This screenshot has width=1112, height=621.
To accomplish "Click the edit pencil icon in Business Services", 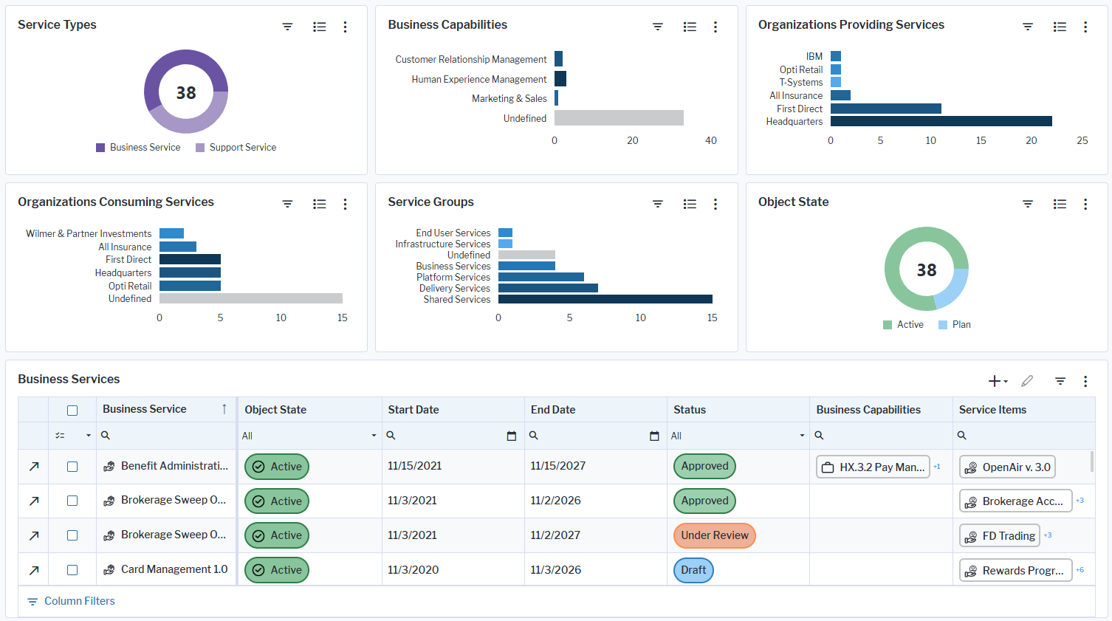I will point(1027,381).
